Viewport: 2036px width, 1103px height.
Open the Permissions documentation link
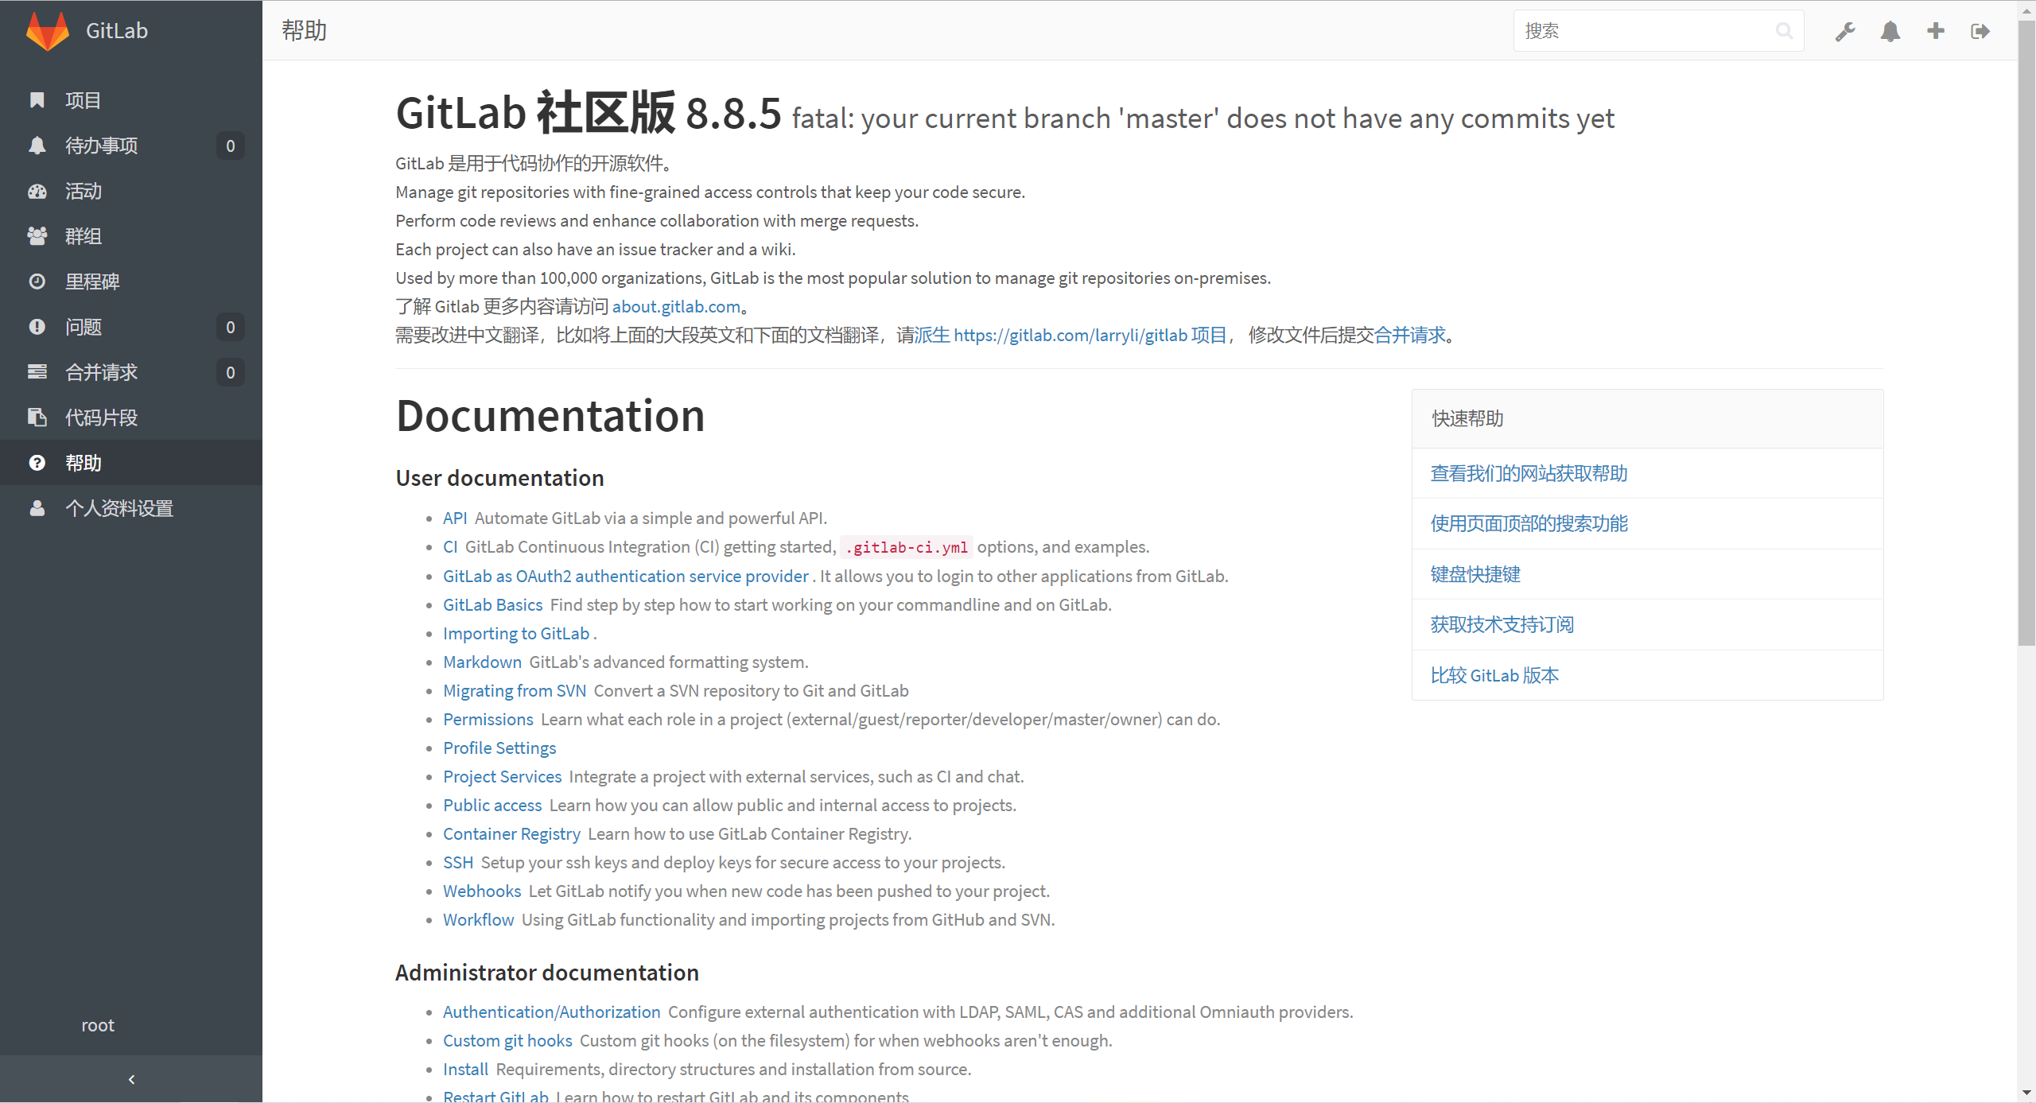tap(488, 720)
